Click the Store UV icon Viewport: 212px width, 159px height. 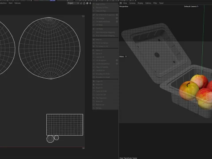[x=94, y=102]
